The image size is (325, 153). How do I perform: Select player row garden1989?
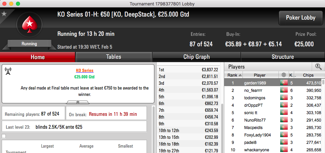(x=273, y=83)
